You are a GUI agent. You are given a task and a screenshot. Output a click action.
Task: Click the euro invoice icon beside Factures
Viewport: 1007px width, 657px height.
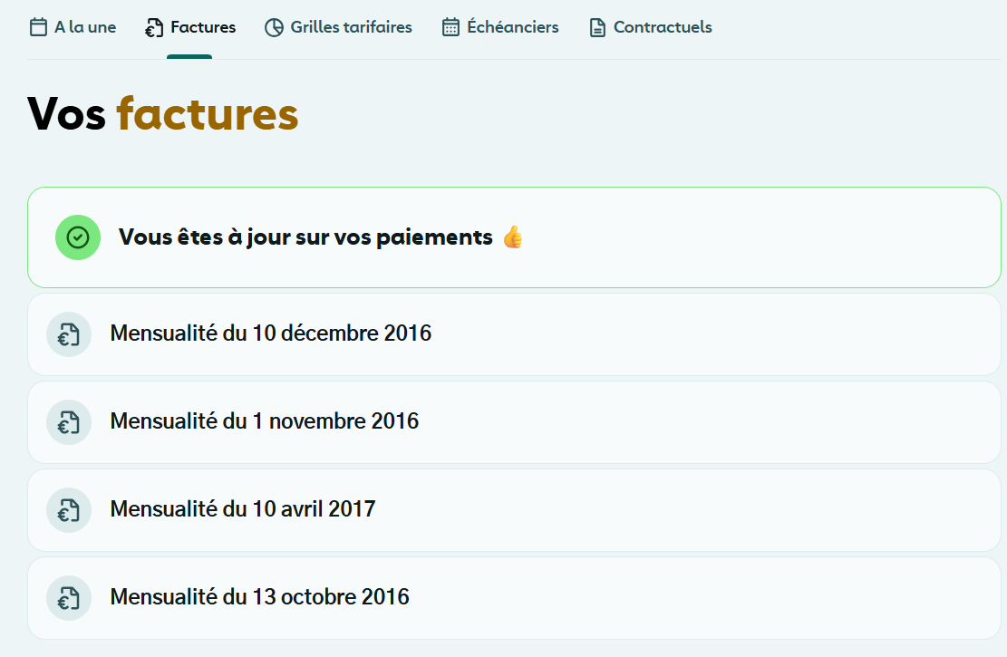coord(155,28)
